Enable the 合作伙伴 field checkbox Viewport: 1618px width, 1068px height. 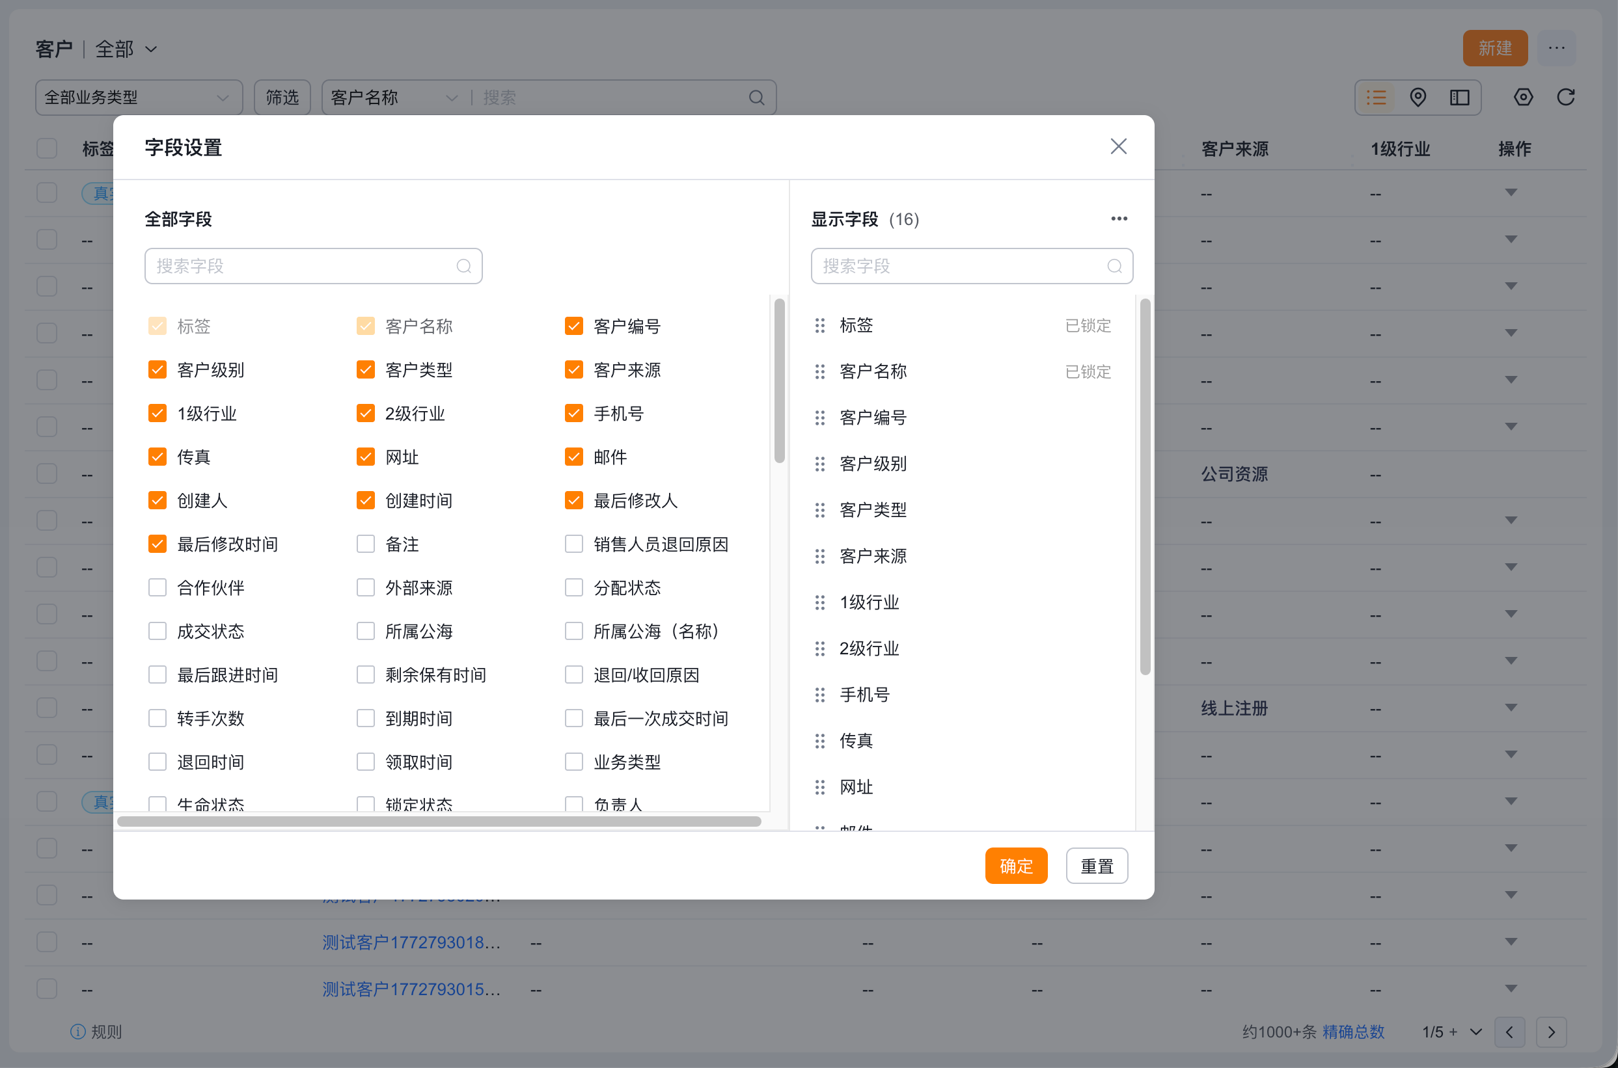[158, 588]
